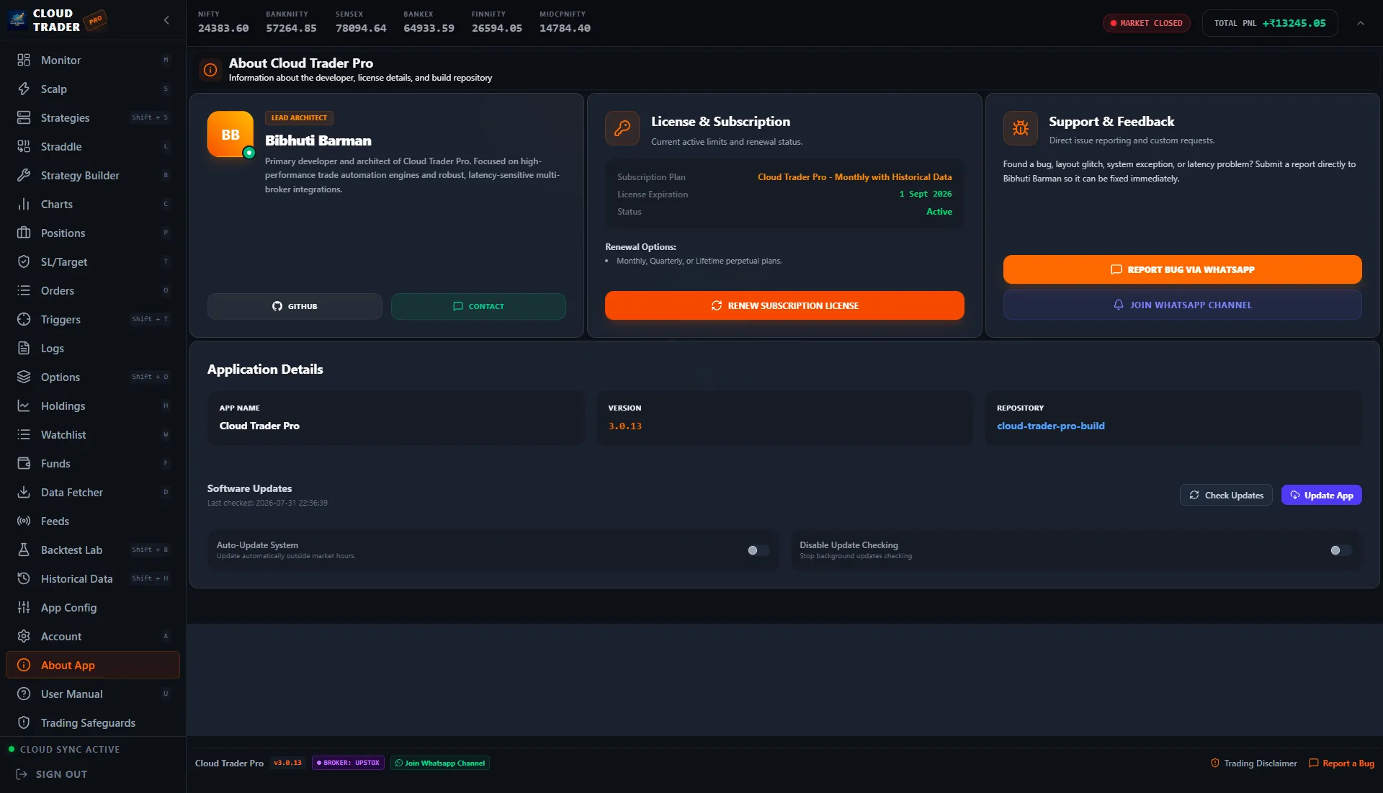Open the Account menu entry

coord(93,636)
